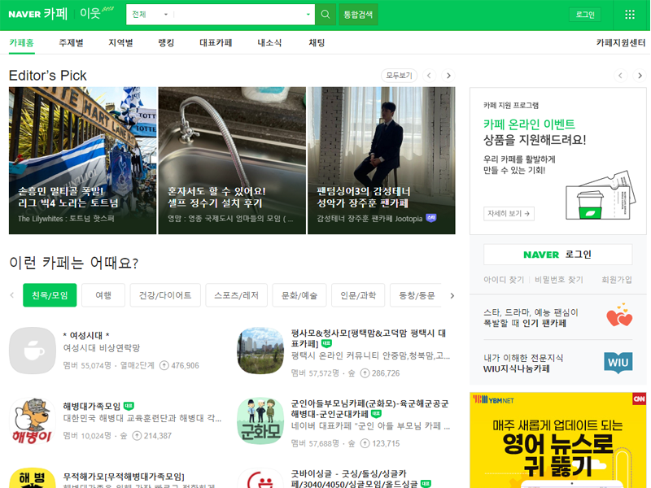Viewport: 651px width, 488px height.
Task: Show previous Editor's Pick slide
Action: point(429,76)
